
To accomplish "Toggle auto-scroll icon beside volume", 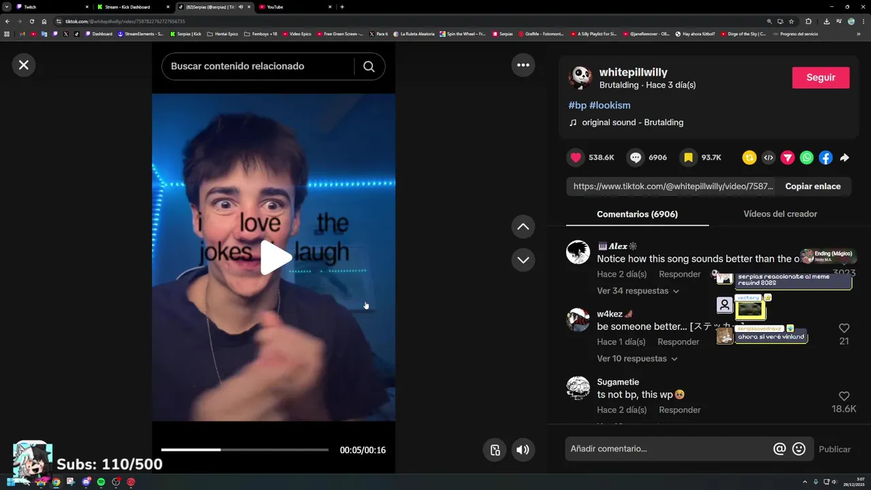I will 495,449.
